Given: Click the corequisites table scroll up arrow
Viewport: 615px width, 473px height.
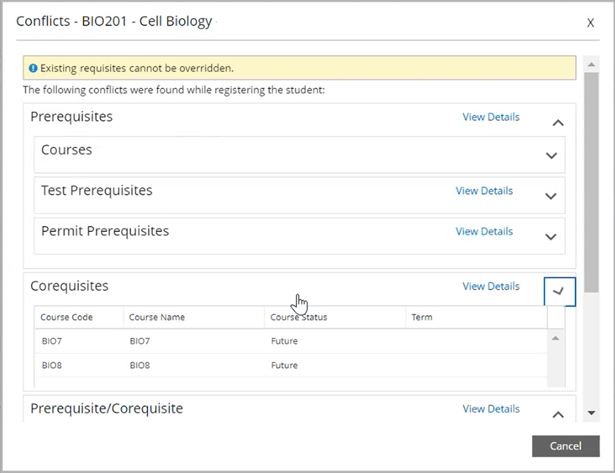Looking at the screenshot, I should 555,338.
